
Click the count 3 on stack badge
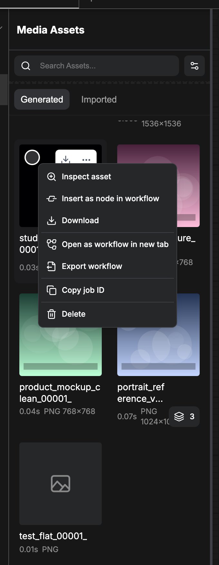click(x=192, y=417)
